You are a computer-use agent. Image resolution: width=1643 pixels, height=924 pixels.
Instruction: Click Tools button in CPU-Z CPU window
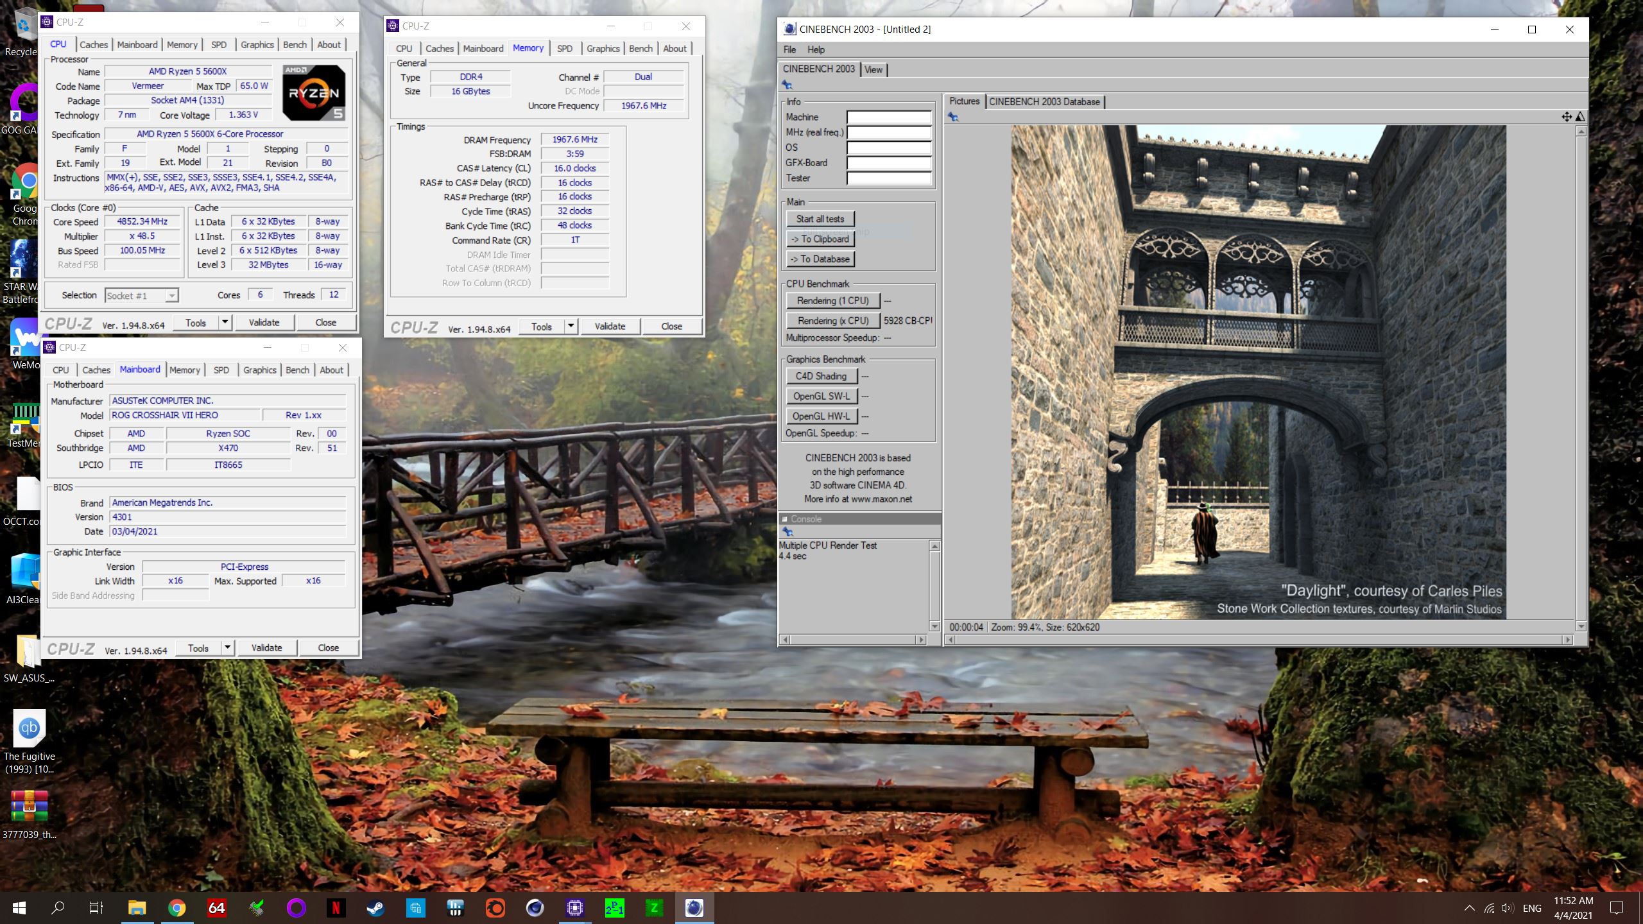pos(196,322)
